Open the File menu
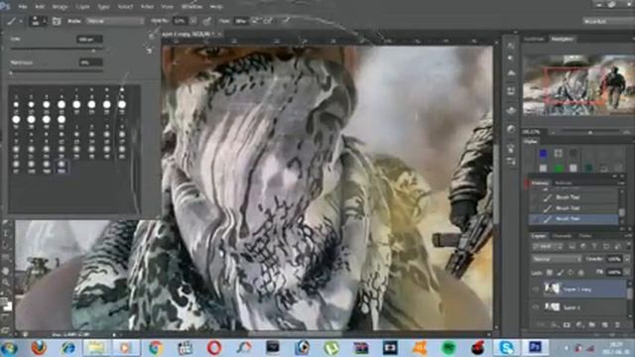Image resolution: width=635 pixels, height=357 pixels. [23, 7]
